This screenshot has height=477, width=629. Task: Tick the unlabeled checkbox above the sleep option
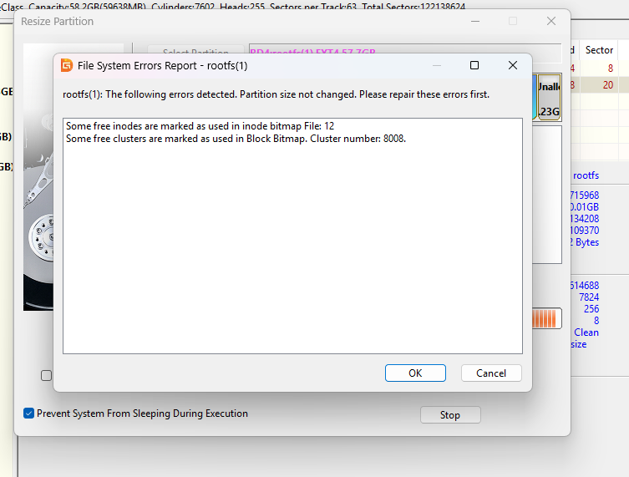point(46,376)
